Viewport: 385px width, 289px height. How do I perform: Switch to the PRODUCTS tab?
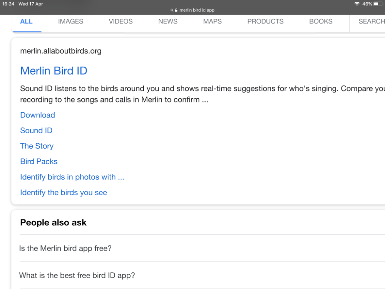pos(265,21)
